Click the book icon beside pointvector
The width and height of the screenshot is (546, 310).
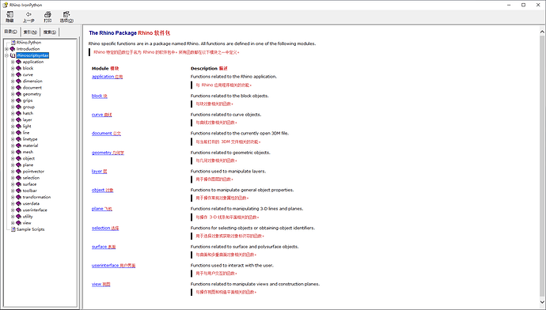[x=19, y=171]
